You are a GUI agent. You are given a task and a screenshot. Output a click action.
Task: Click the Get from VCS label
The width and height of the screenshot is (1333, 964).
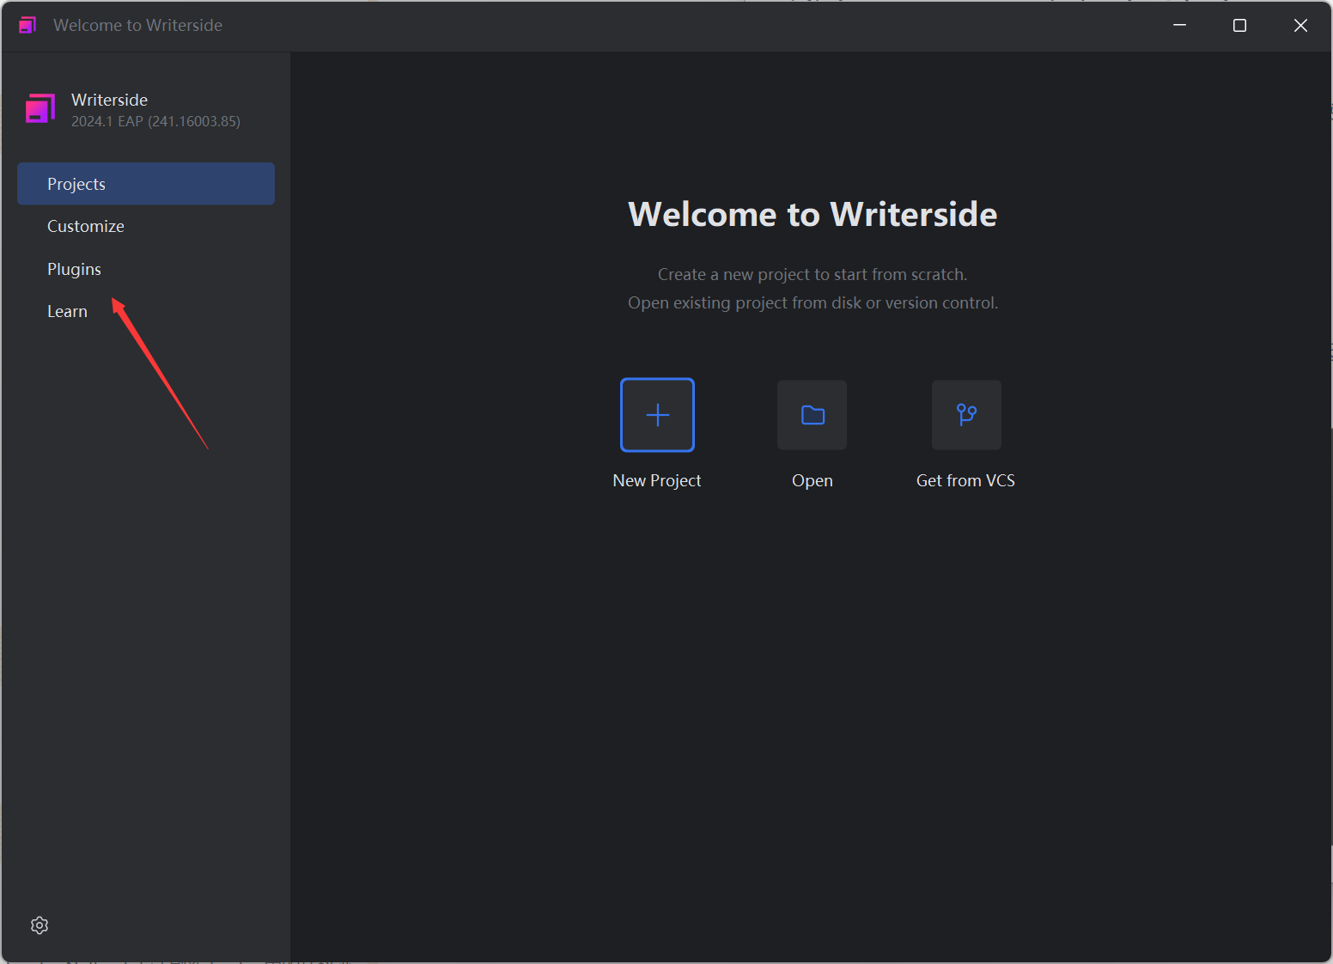click(965, 480)
